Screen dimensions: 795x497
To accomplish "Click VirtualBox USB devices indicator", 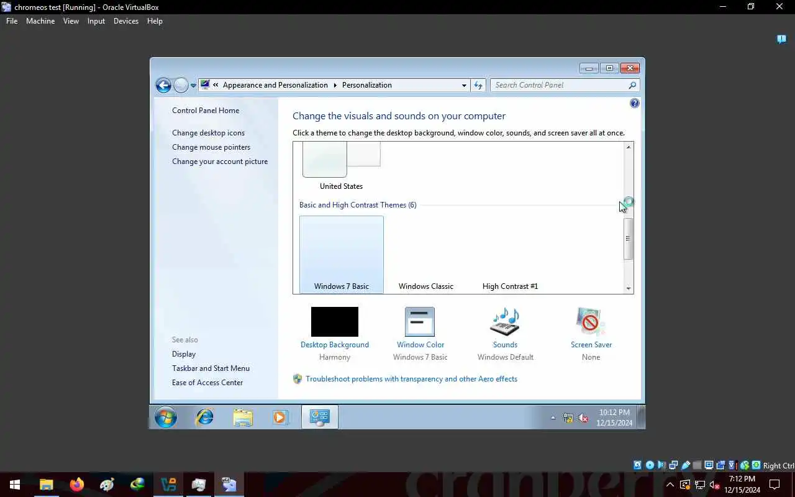I will [x=686, y=465].
